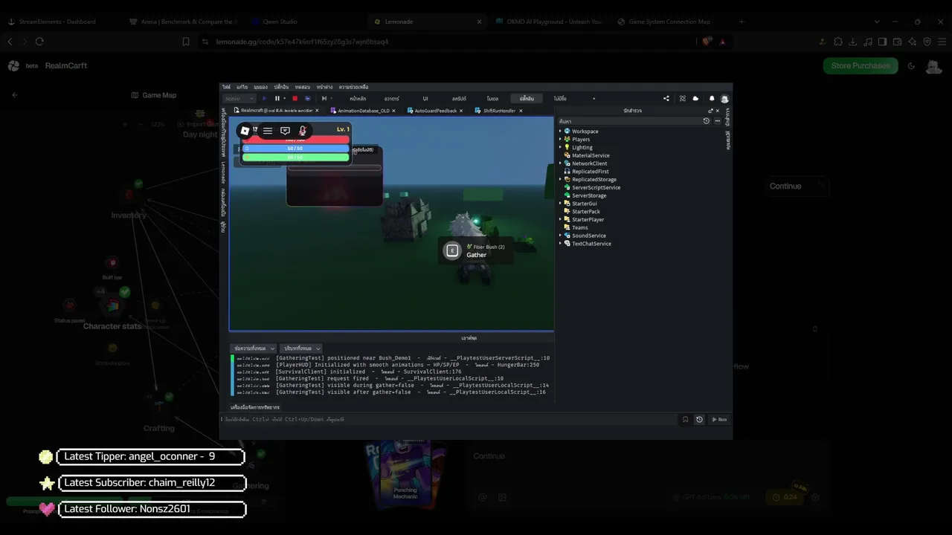Bookmark this page via address bar icon
The image size is (952, 535).
[x=186, y=42]
